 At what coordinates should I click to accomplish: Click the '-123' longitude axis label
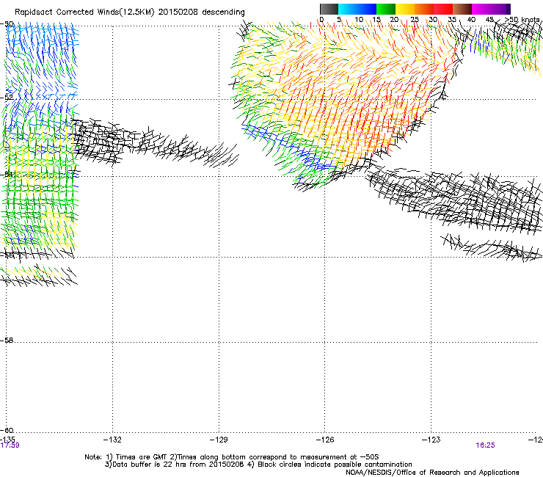point(431,440)
